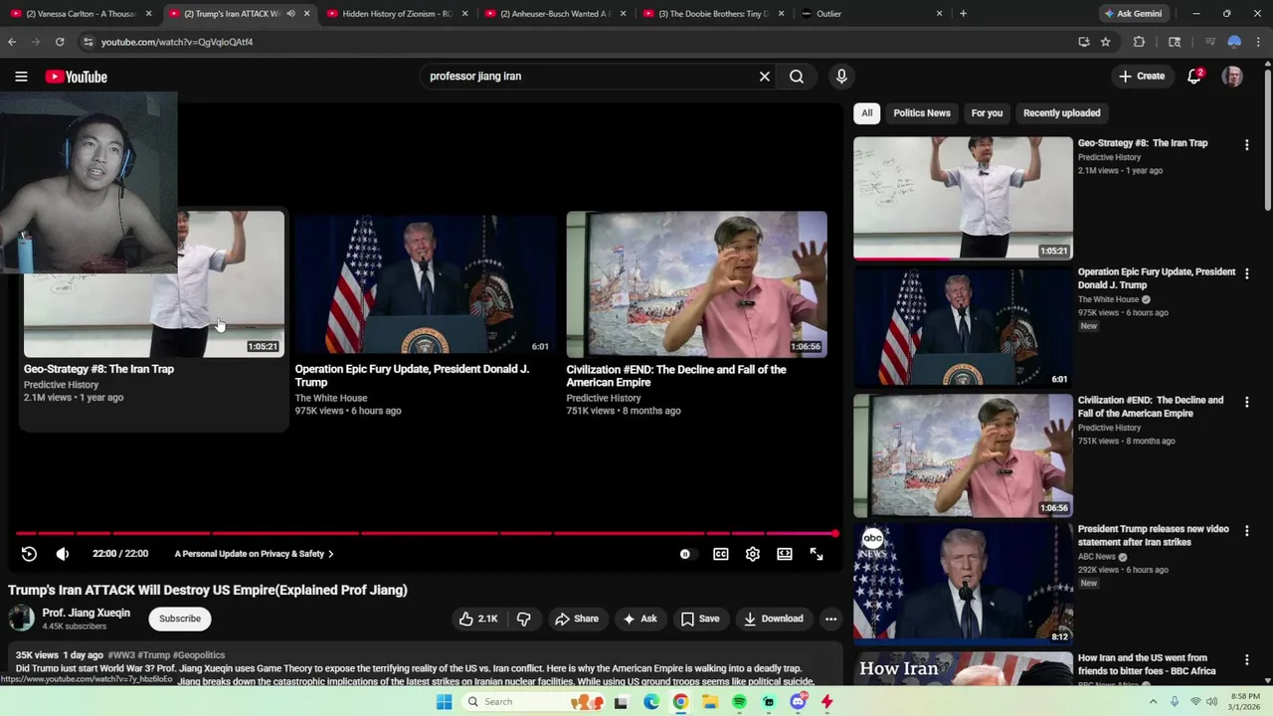Viewport: 1273px width, 716px height.
Task: Open the notifications bell
Action: point(1194,77)
